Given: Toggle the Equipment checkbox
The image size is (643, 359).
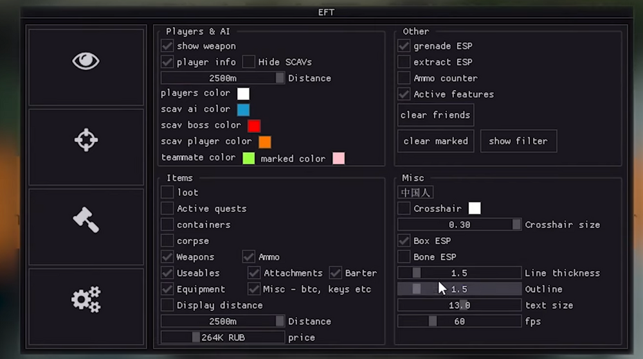Looking at the screenshot, I should coord(167,289).
